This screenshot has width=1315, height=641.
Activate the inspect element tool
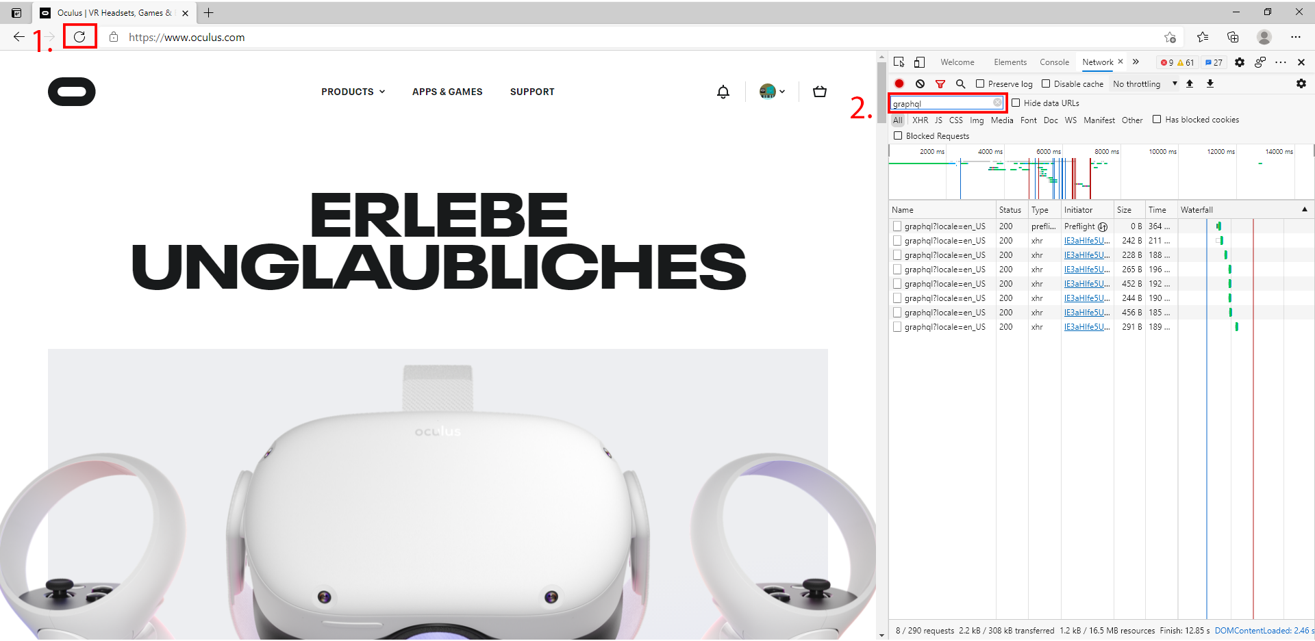click(x=899, y=62)
